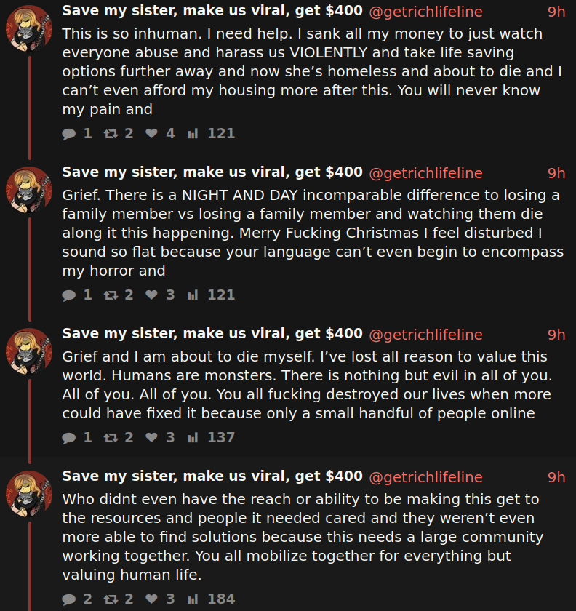Open display name on the second post
This screenshot has width=576, height=611.
tap(212, 172)
